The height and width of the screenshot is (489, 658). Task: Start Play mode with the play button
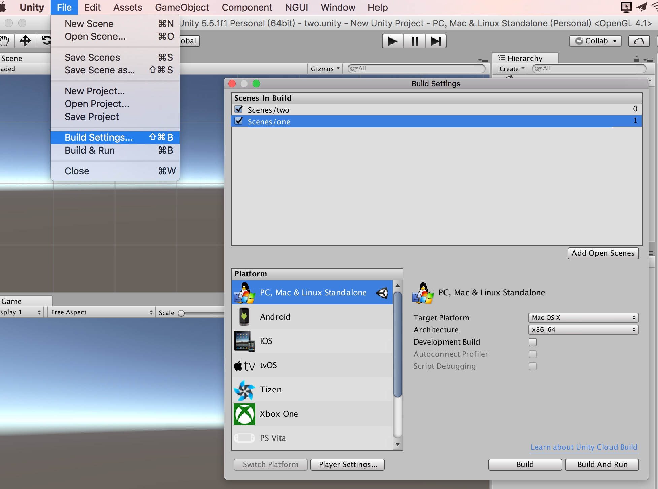393,41
